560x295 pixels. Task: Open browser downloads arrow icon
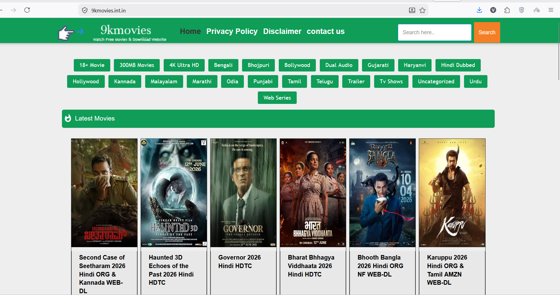(479, 10)
